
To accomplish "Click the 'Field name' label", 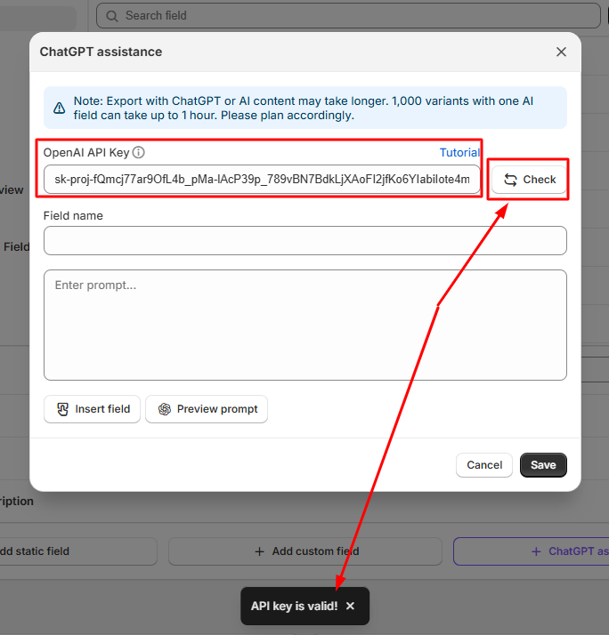I will [73, 215].
